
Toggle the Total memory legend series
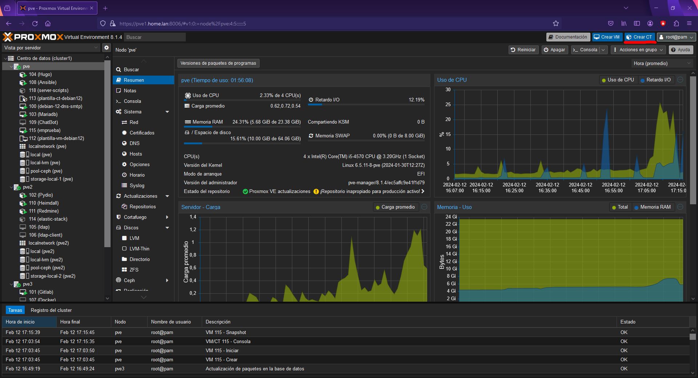[620, 207]
